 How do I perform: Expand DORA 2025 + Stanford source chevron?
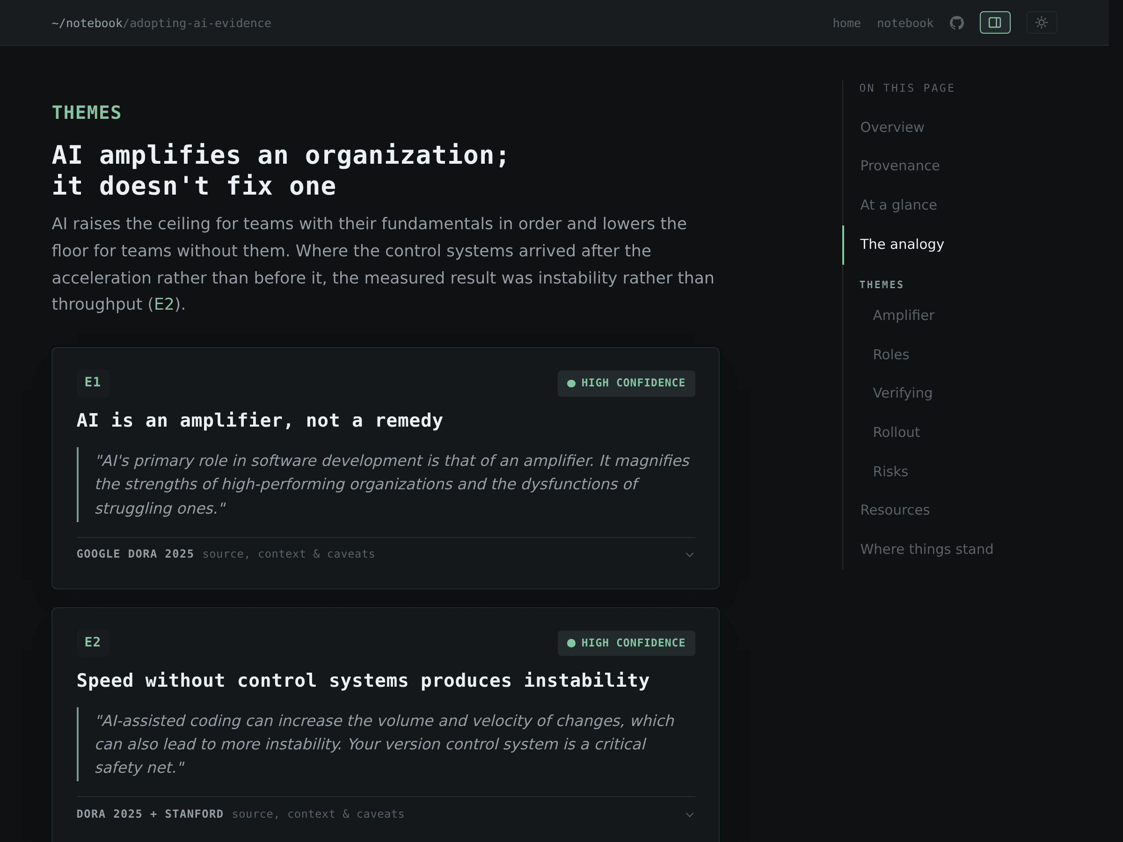tap(689, 814)
